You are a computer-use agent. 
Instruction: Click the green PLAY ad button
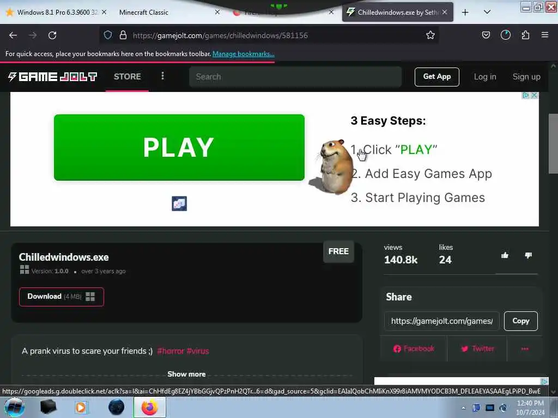[179, 147]
